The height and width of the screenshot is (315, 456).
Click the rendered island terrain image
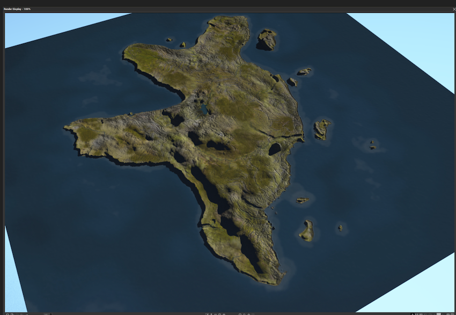pyautogui.click(x=230, y=162)
